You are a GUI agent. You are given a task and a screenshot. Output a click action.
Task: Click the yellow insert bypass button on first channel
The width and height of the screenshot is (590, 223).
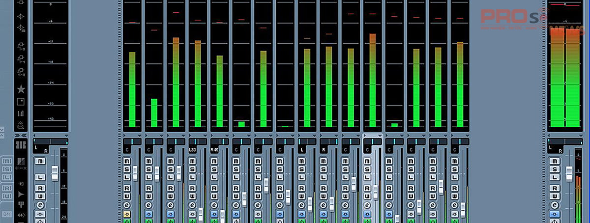126,214
